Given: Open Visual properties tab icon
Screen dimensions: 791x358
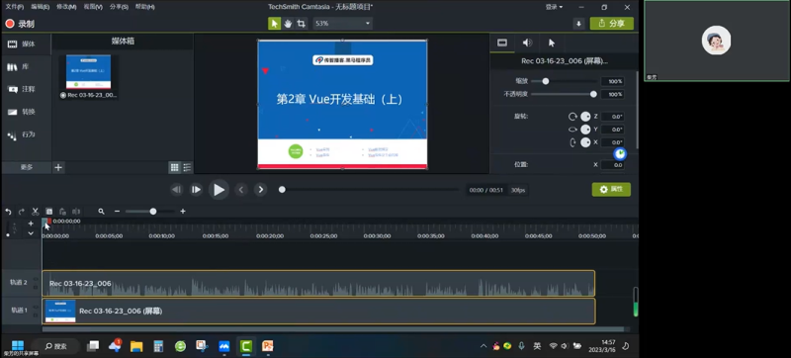Looking at the screenshot, I should click(502, 43).
